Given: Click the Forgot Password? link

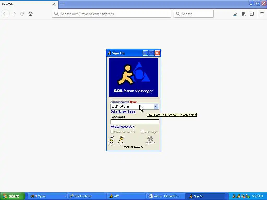Looking at the screenshot, I should [x=123, y=127].
